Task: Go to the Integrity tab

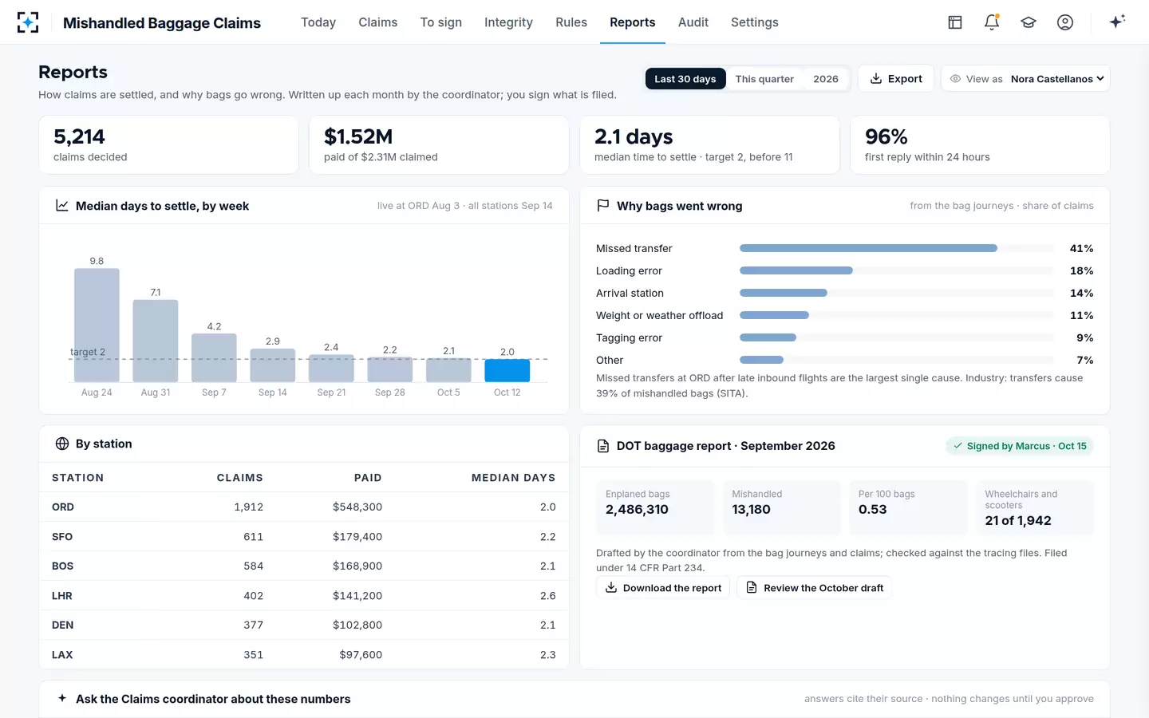Action: [x=508, y=22]
